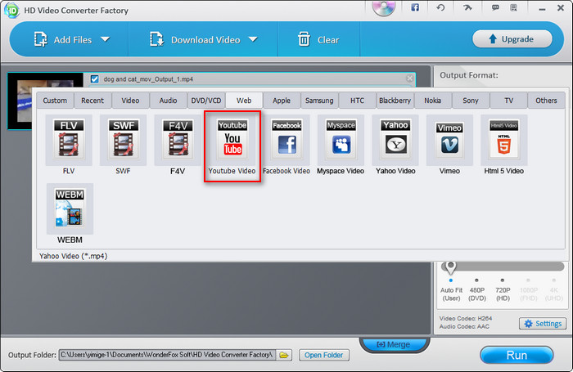The image size is (573, 372).
Task: Switch to the HTC tab
Action: [x=357, y=101]
